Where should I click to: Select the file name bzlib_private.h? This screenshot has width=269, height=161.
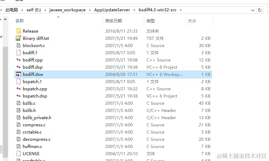coord(37,118)
